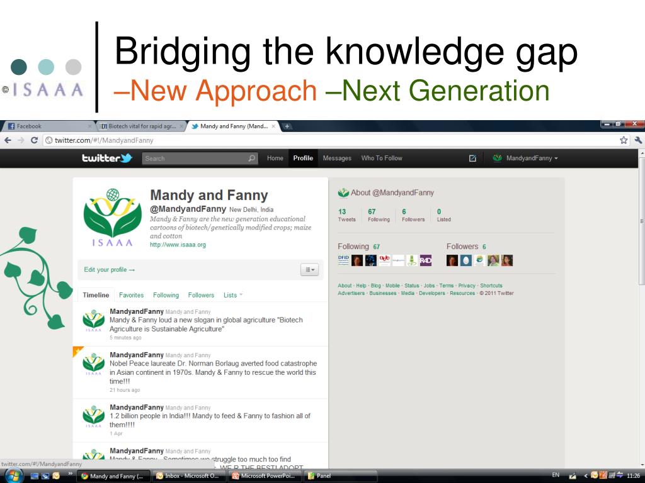The width and height of the screenshot is (645, 483).
Task: Click the browser forward arrow
Action: [x=21, y=140]
